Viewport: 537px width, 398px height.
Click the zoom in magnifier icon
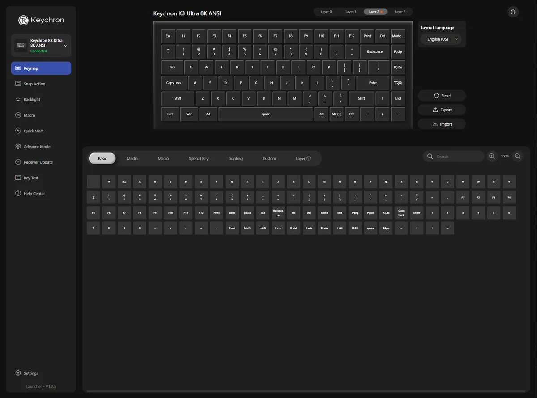(492, 156)
